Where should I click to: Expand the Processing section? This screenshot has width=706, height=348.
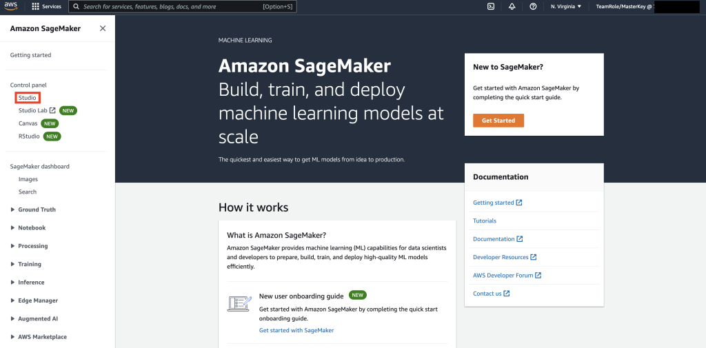pyautogui.click(x=29, y=246)
